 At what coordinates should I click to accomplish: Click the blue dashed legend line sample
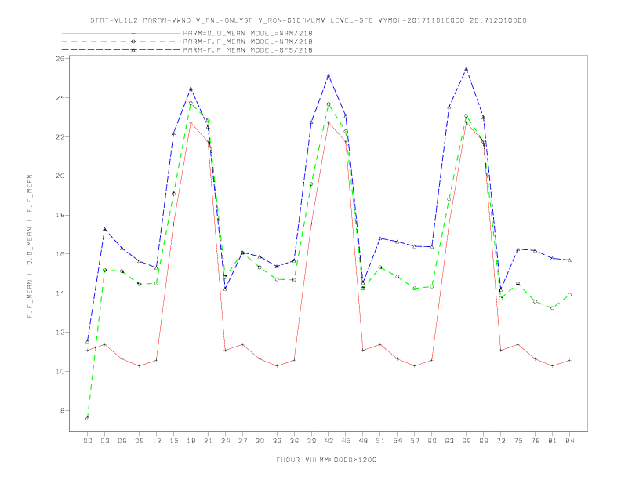tap(122, 50)
